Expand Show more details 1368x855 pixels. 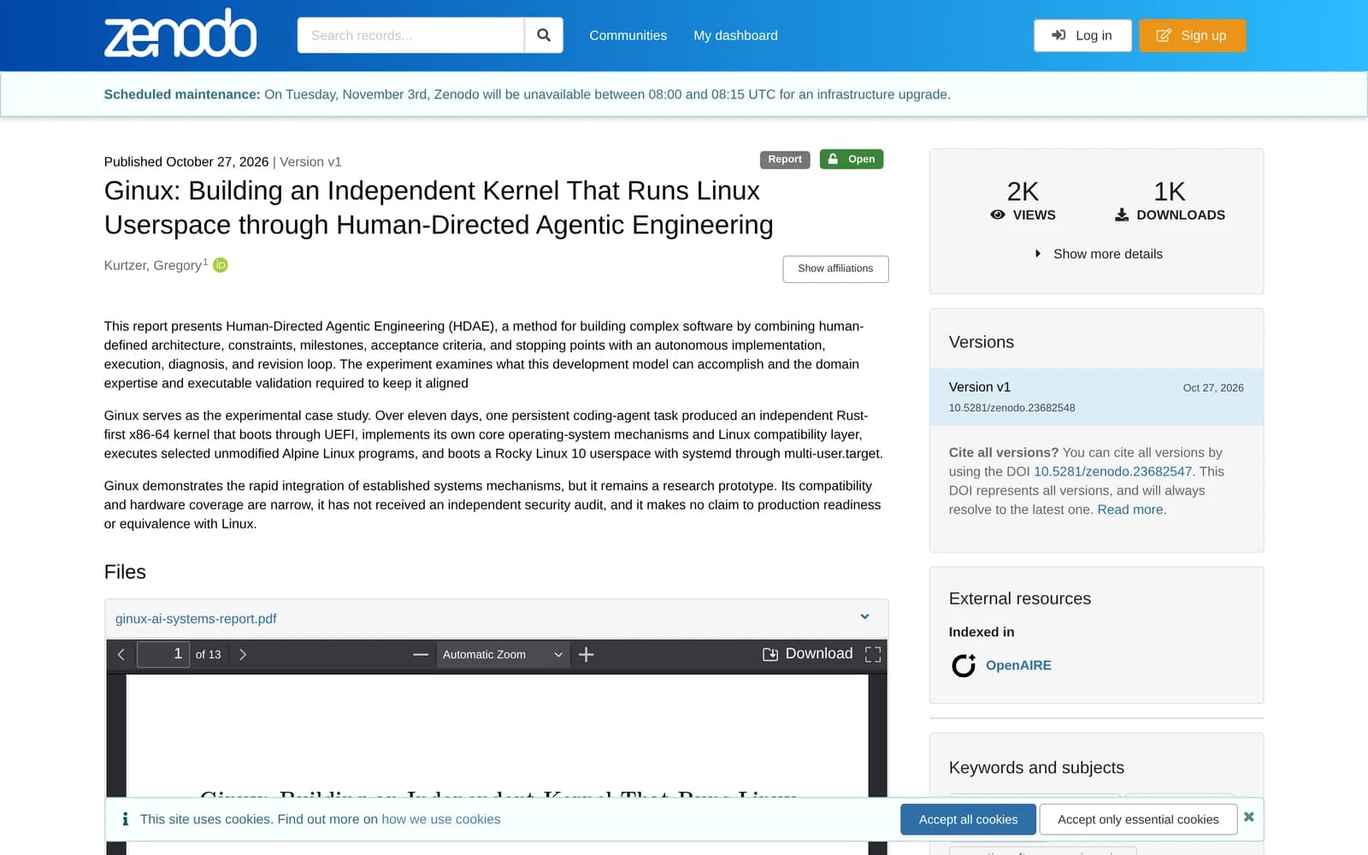click(1099, 254)
